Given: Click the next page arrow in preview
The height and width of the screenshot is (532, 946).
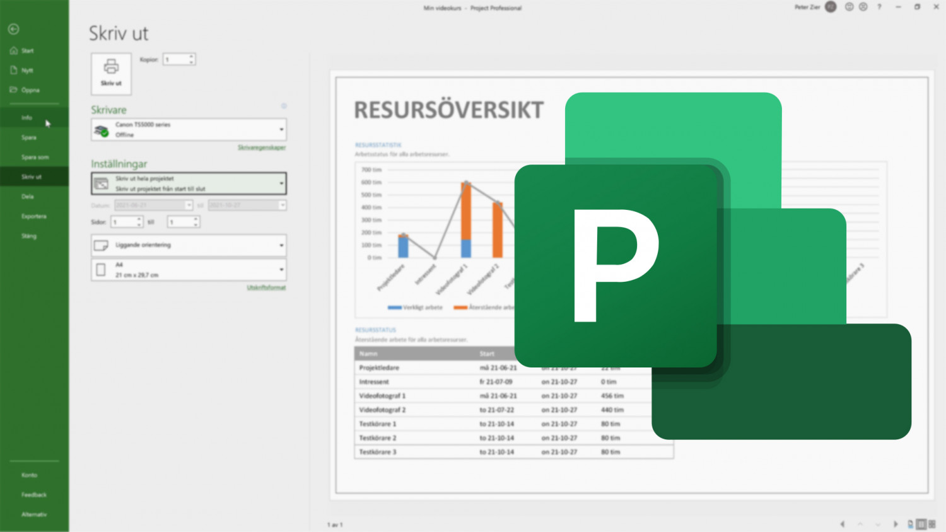Looking at the screenshot, I should [x=896, y=524].
